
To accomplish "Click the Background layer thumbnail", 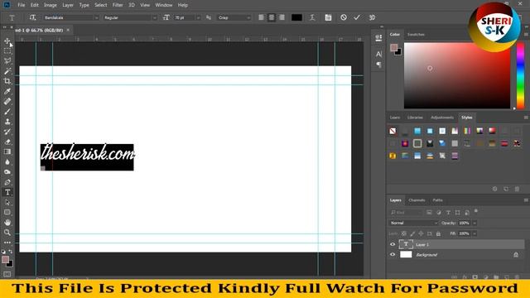I will pyautogui.click(x=406, y=254).
